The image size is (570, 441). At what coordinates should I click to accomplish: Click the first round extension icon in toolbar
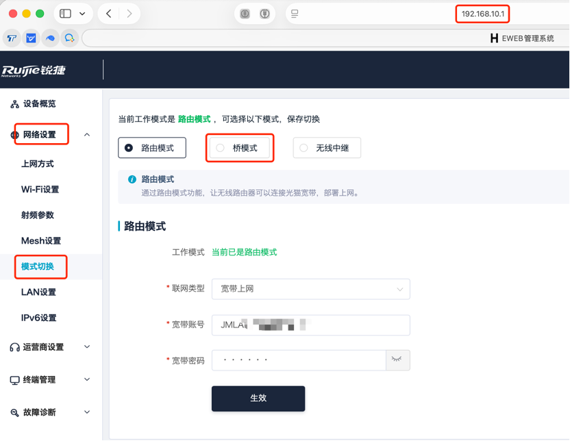point(245,14)
